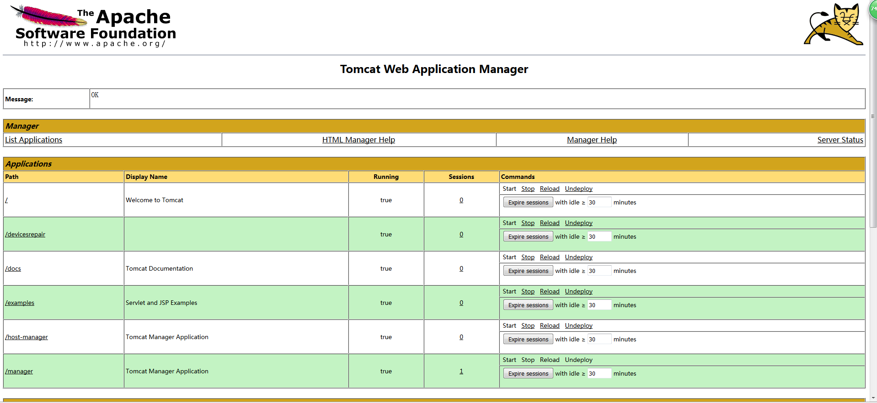Focus idle minutes field for /examples
The image size is (877, 403).
(x=599, y=305)
